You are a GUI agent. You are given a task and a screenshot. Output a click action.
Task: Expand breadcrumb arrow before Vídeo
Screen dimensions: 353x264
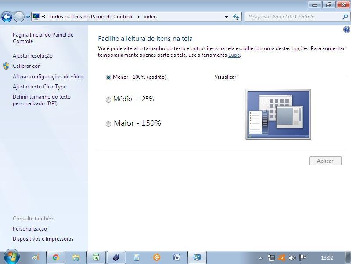[x=138, y=17]
